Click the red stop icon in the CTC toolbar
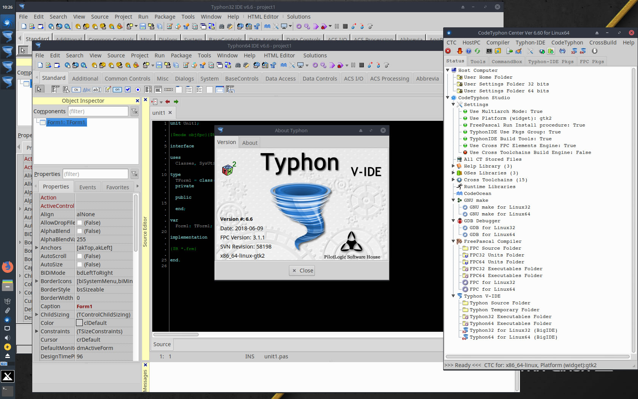Viewport: 638px width, 399px height. point(448,51)
